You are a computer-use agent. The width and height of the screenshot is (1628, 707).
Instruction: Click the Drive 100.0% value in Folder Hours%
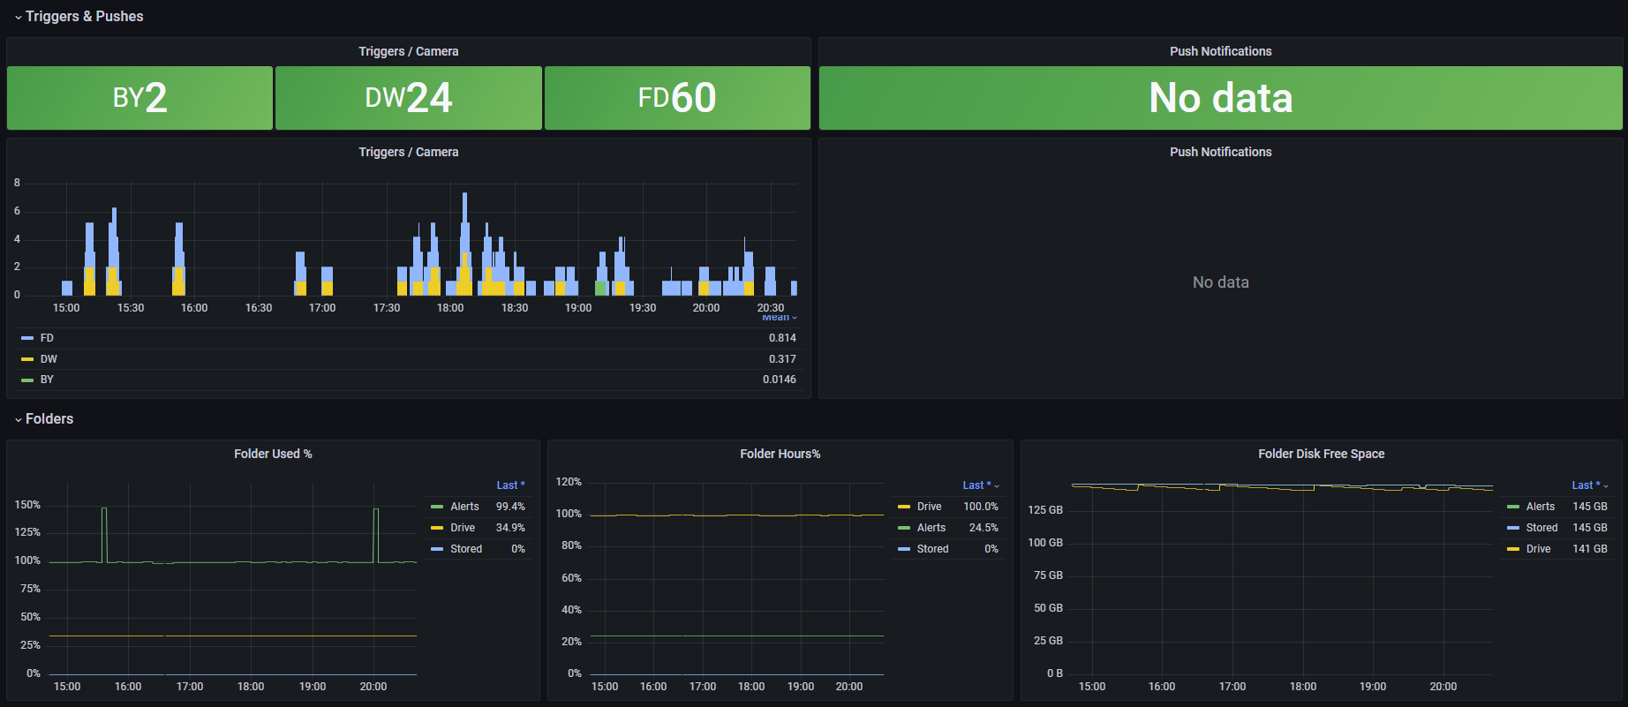click(981, 507)
